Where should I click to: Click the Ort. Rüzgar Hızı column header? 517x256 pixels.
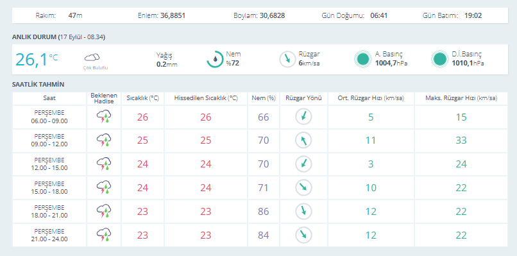pyautogui.click(x=371, y=98)
